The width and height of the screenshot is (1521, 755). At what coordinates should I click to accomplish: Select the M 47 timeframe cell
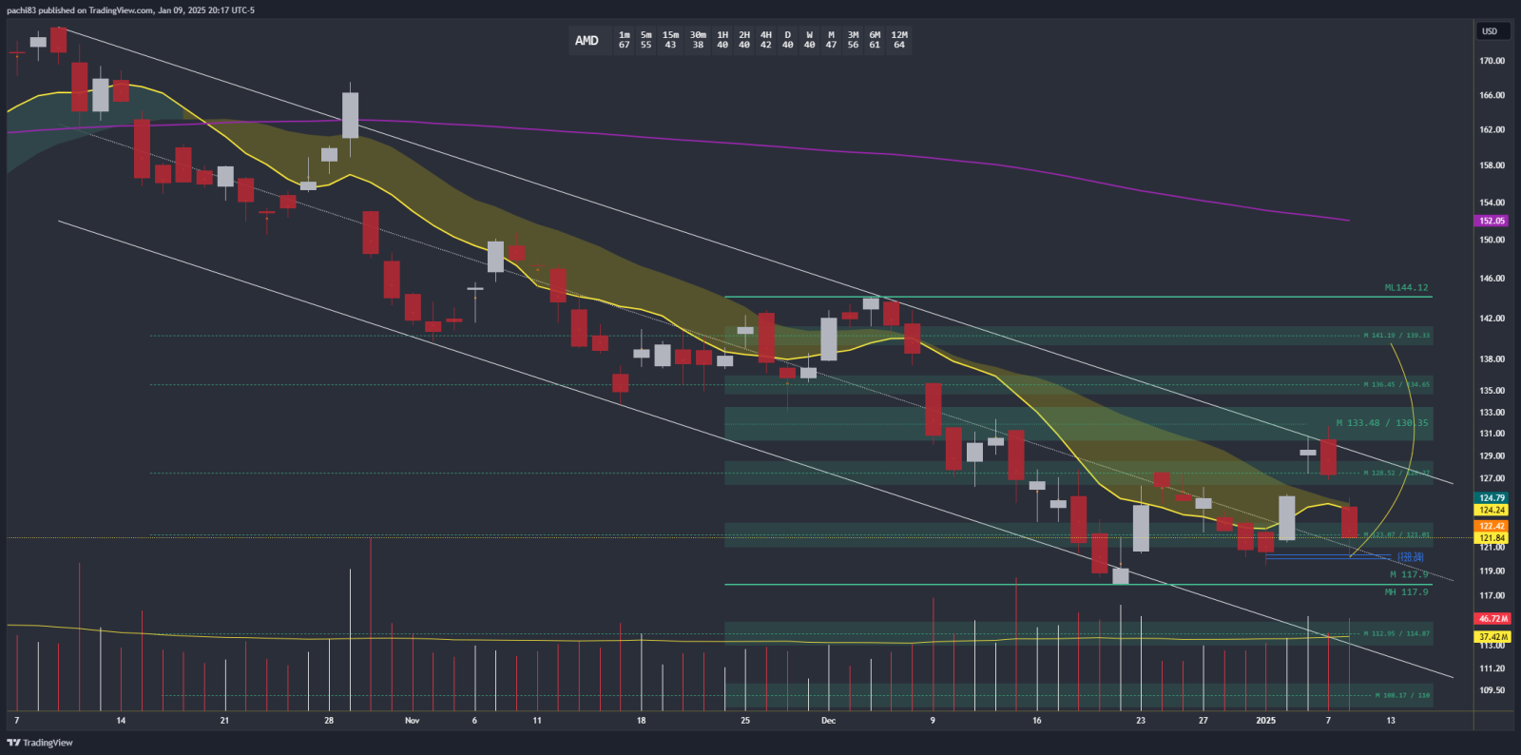[832, 40]
